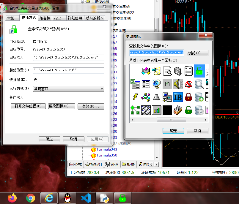Select the database with green arrow icon
Viewport: 239px width, 204px height.
199,97
